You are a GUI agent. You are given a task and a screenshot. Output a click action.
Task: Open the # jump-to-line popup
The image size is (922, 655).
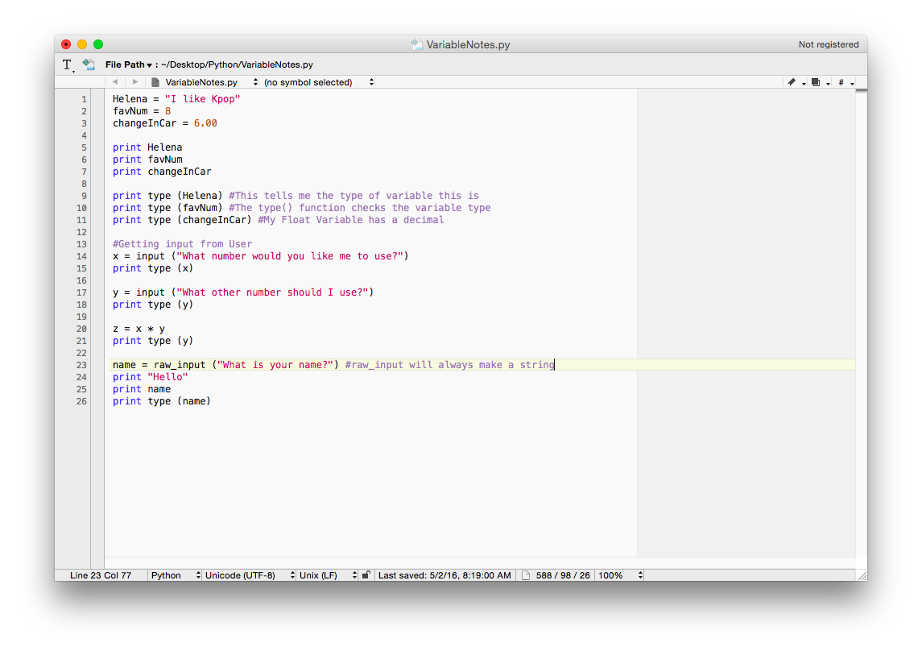point(846,82)
